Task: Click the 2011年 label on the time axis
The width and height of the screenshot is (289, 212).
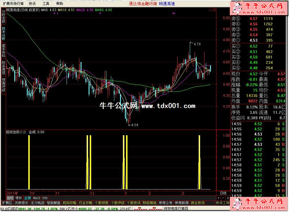Action: pos(12,193)
